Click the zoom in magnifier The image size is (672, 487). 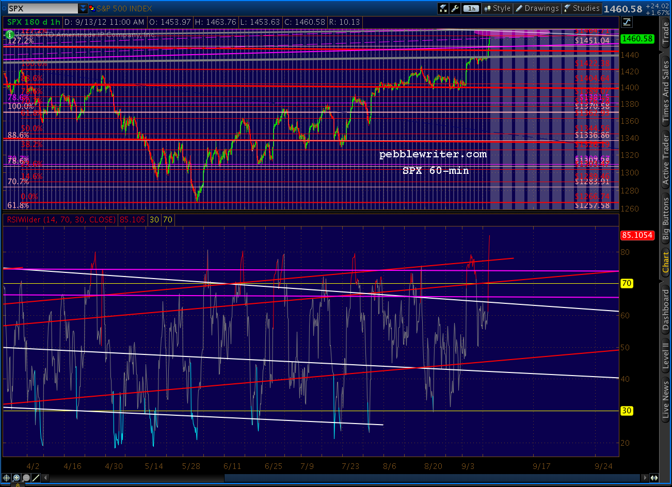click(x=16, y=478)
